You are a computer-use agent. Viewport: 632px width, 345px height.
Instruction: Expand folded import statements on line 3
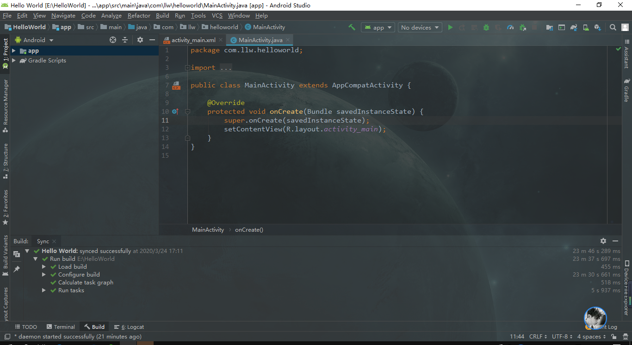tap(187, 68)
